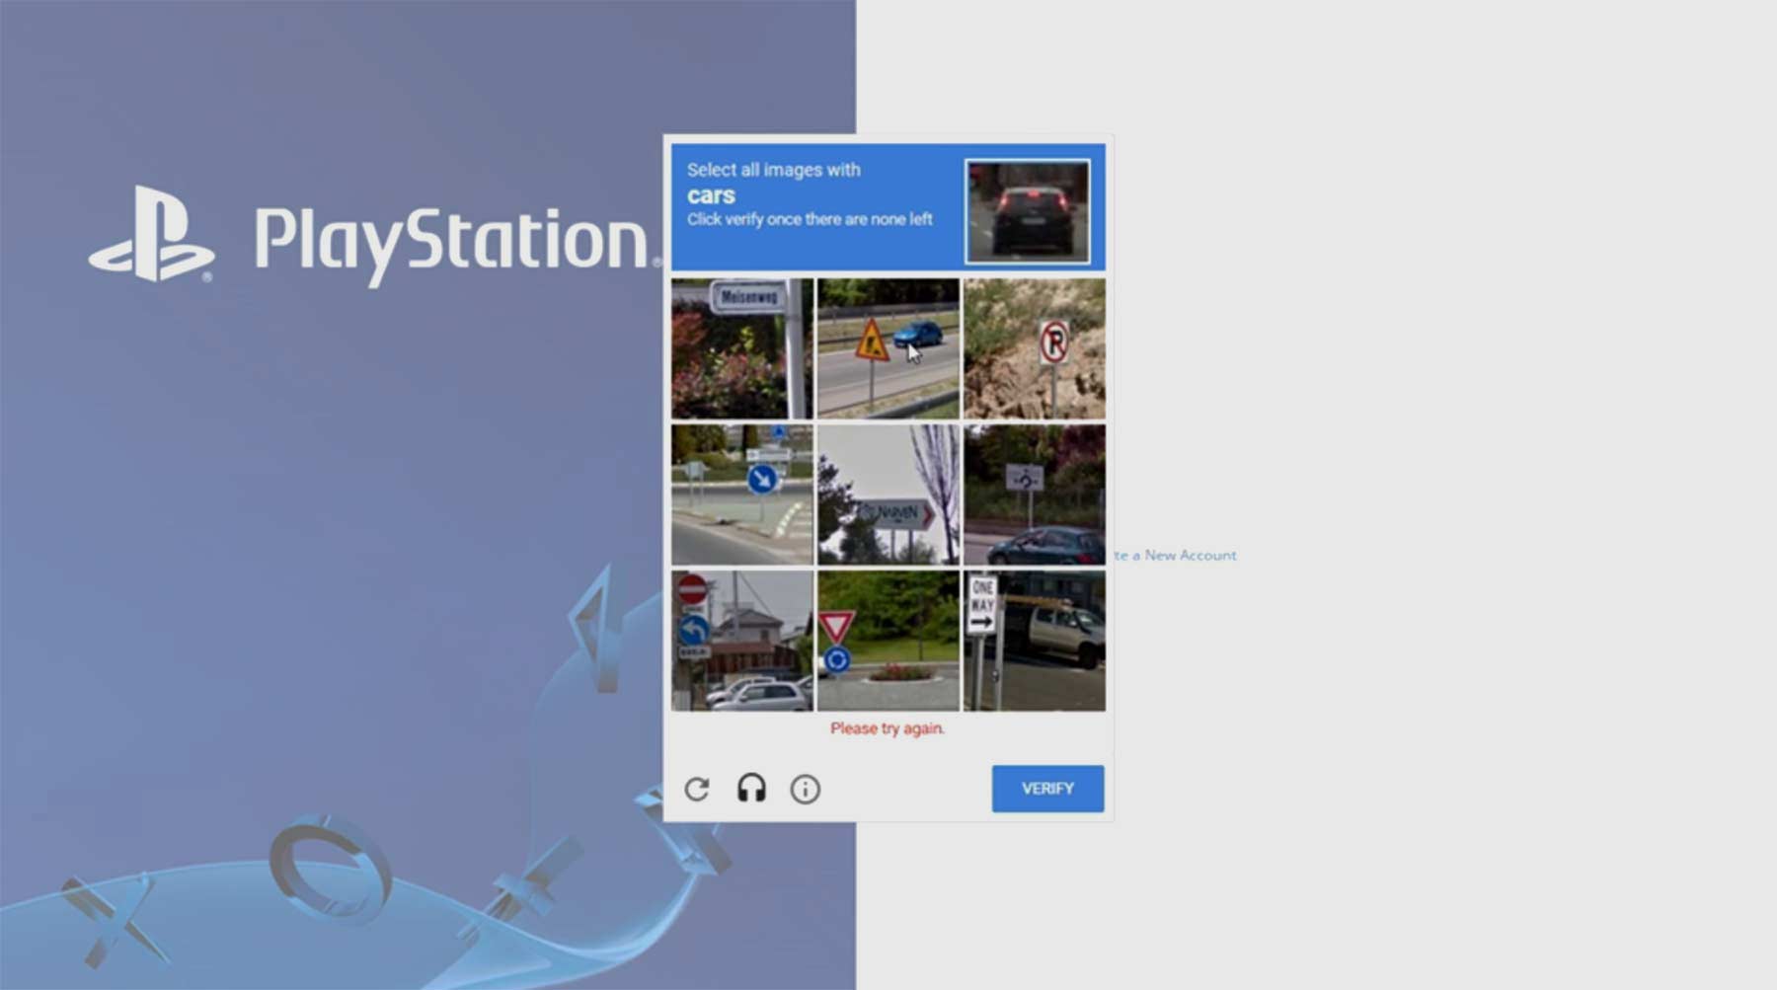Select the tile with the Meisenweg street sign
Viewport: 1777px width, 990px height.
click(x=742, y=348)
